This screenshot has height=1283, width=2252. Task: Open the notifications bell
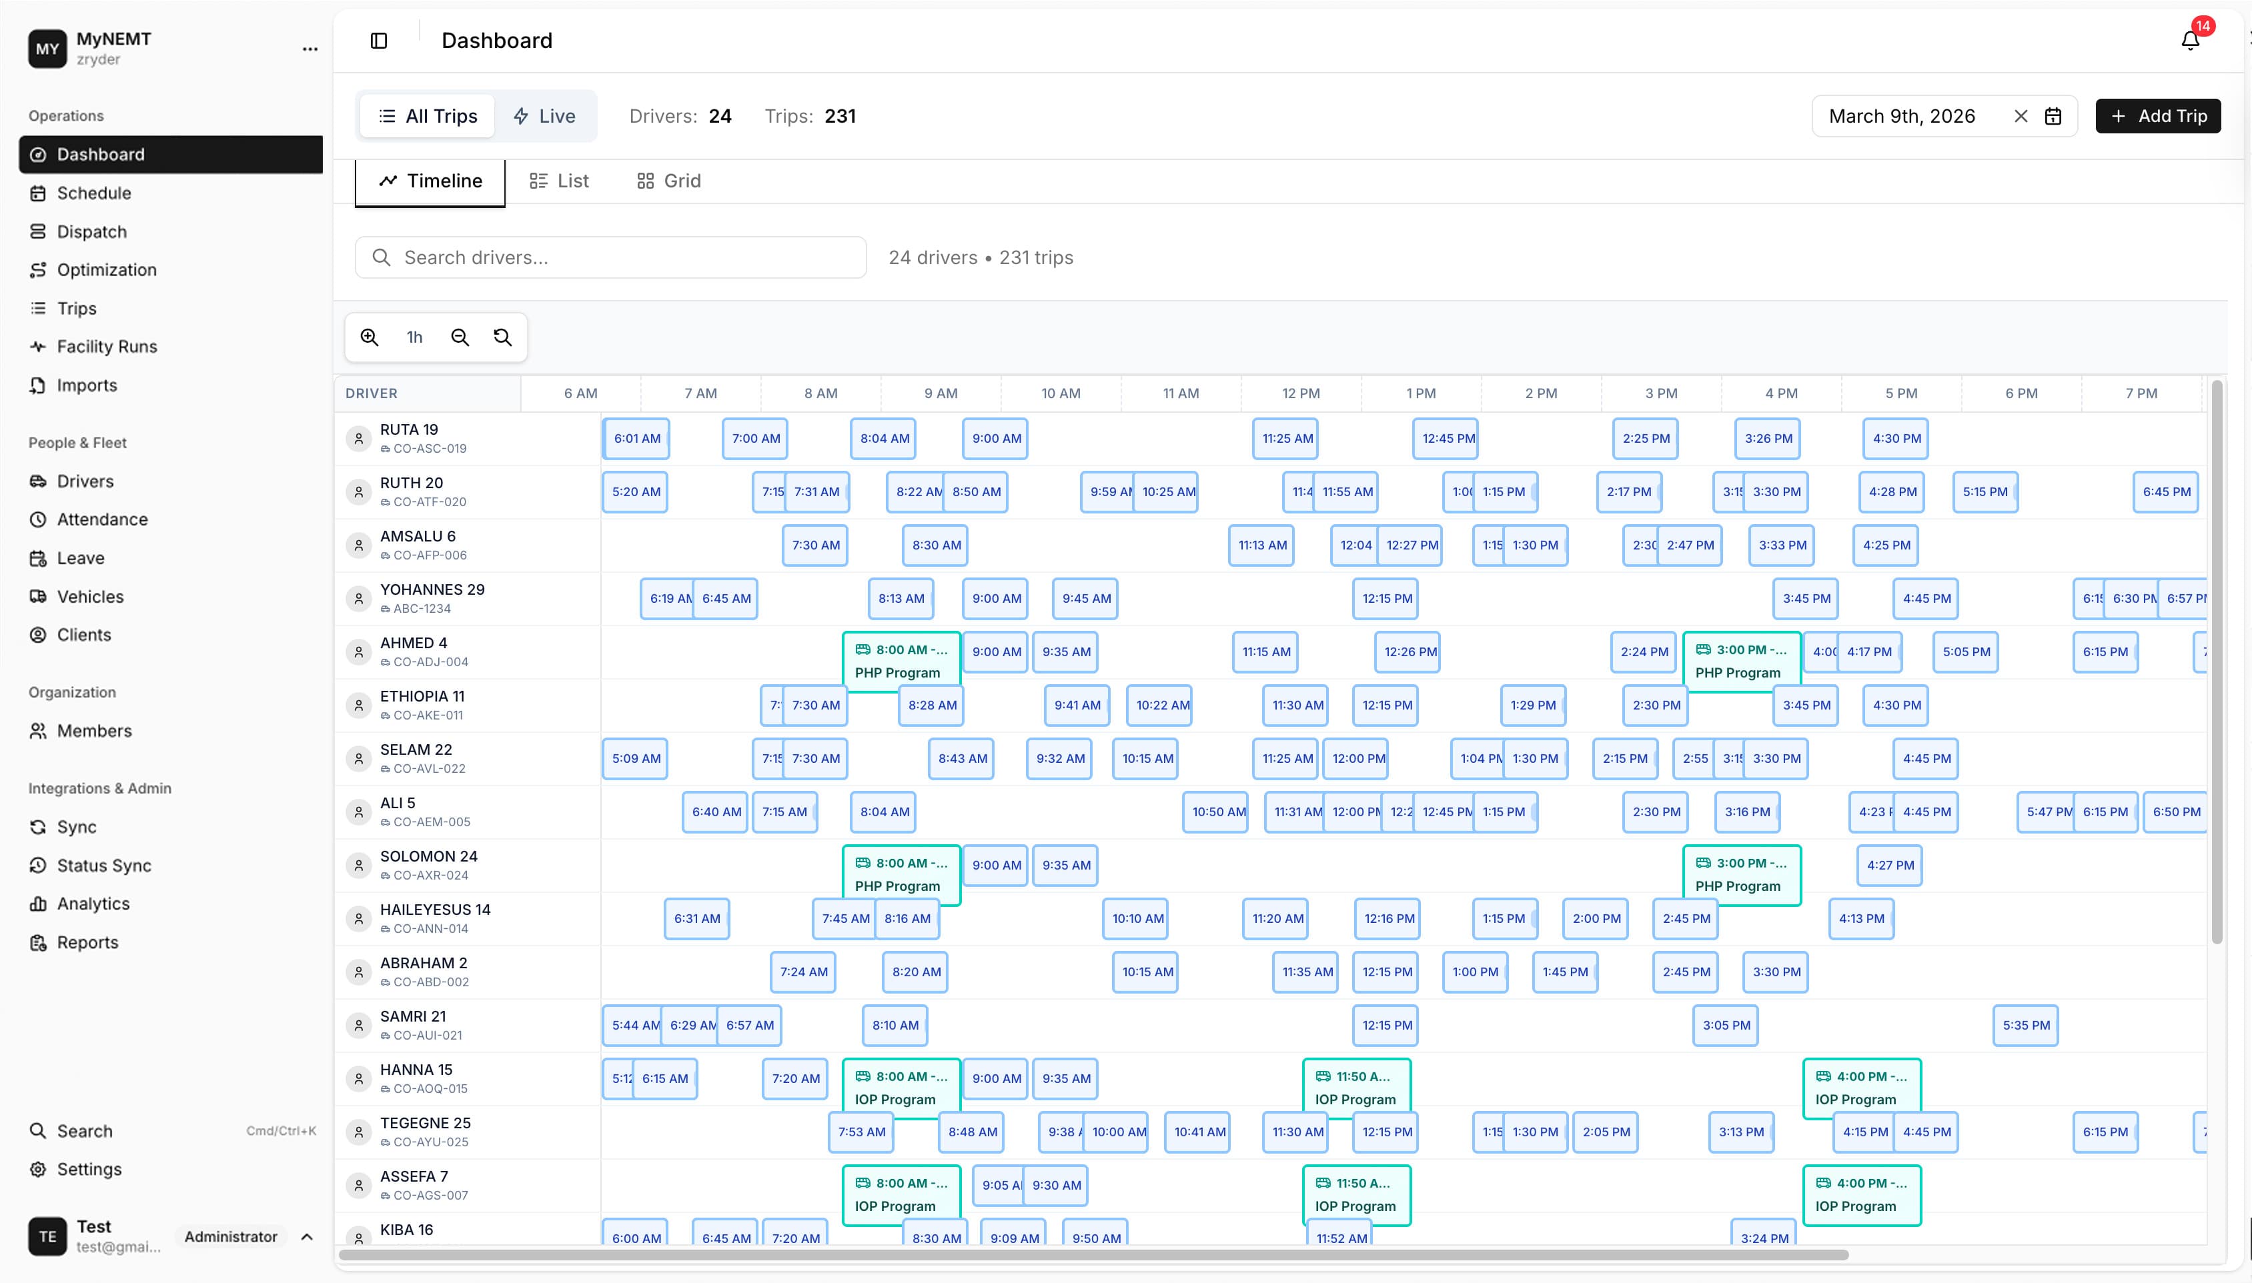[x=2189, y=41]
